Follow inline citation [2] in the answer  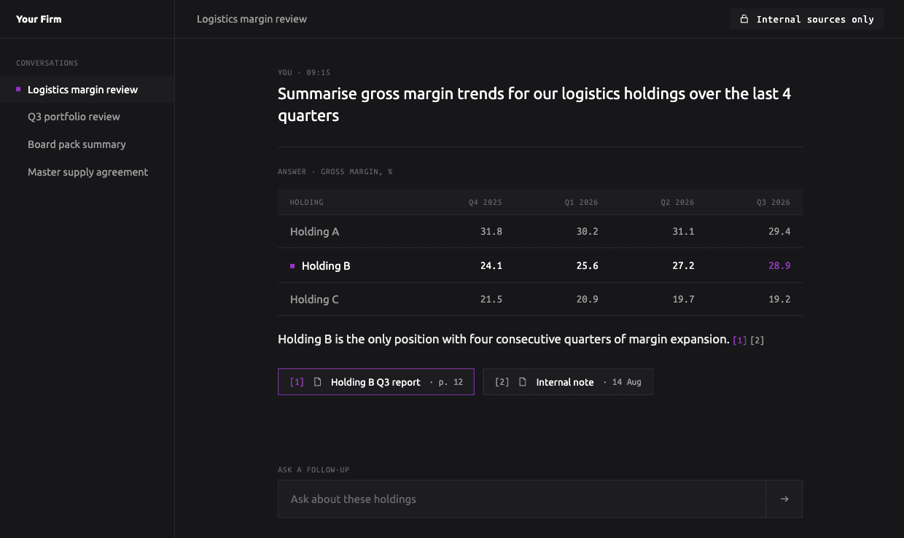(x=757, y=340)
